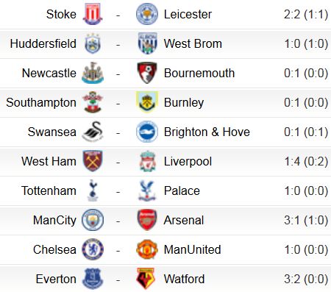Click the Palace team name
Viewport: 331px width, 292px height.
(182, 190)
